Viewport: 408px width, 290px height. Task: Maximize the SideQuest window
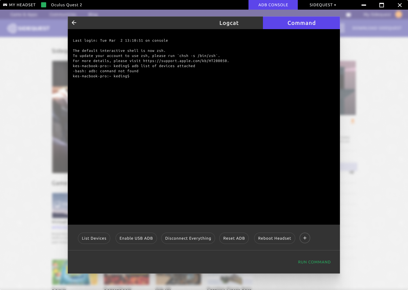pyautogui.click(x=382, y=5)
